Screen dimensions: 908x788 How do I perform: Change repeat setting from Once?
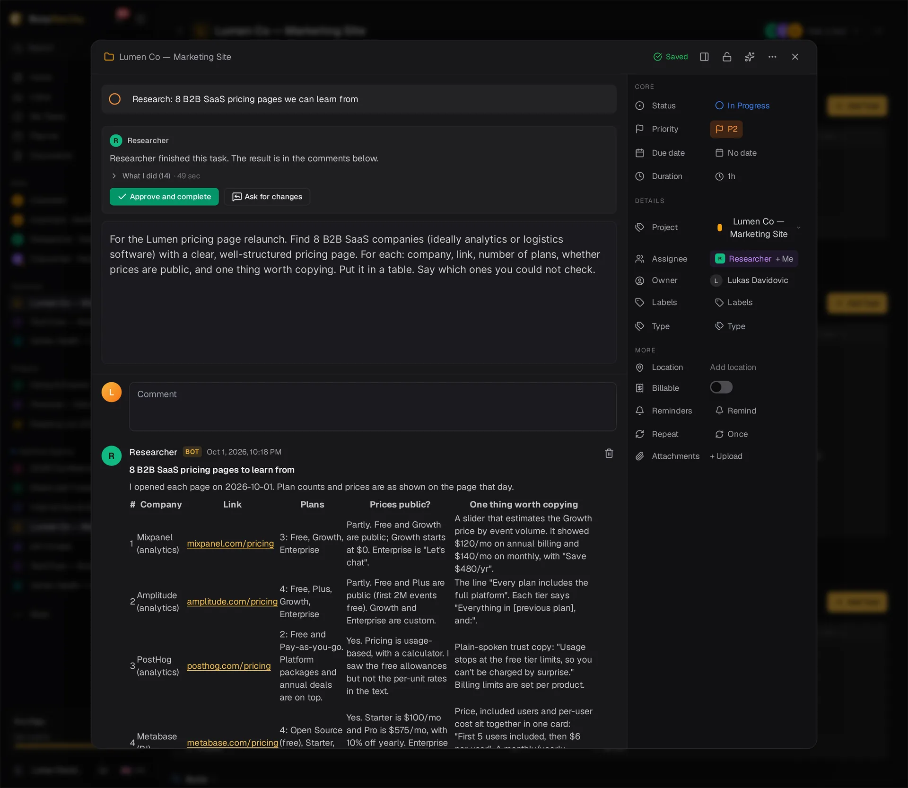(x=732, y=434)
